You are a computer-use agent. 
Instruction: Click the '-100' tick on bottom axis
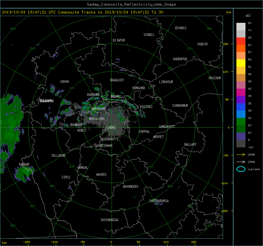(x=54, y=242)
